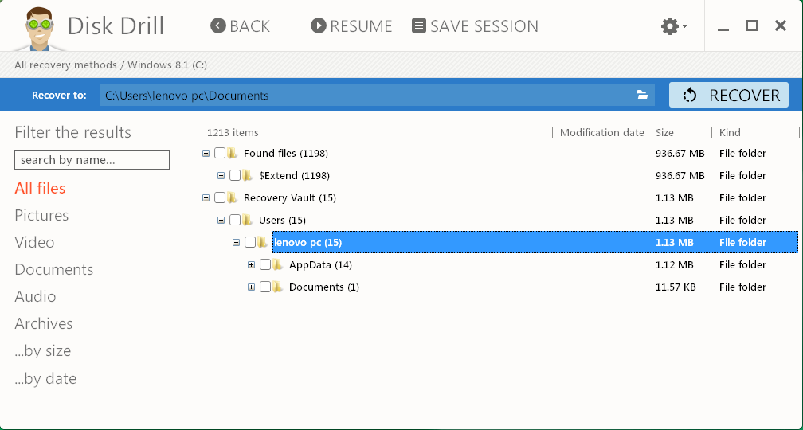Tick the $Extend folder checkbox

(235, 176)
